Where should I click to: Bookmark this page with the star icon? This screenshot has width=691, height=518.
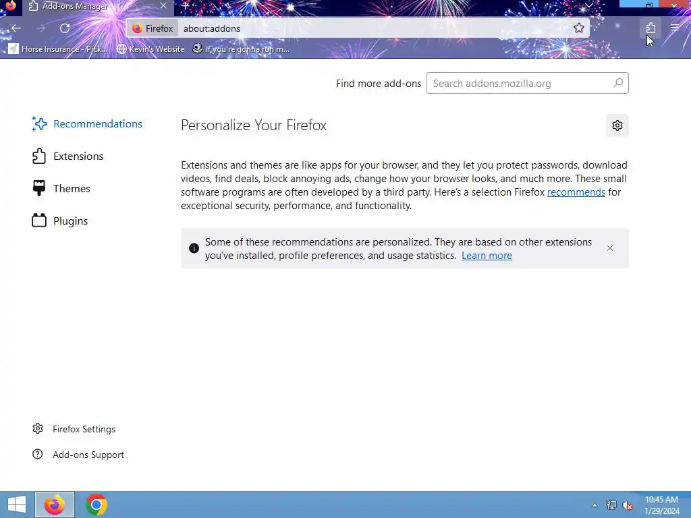(578, 28)
